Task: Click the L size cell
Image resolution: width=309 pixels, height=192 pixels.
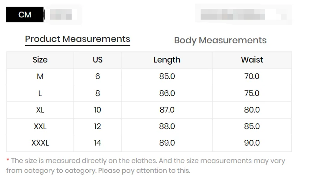Action: tap(40, 93)
